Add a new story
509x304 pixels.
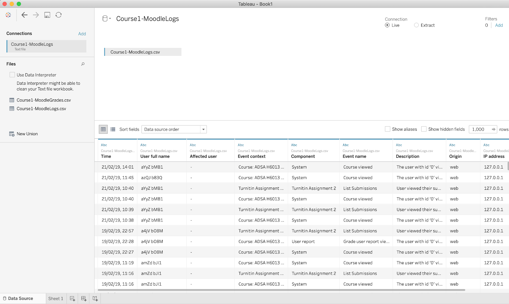[95, 299]
